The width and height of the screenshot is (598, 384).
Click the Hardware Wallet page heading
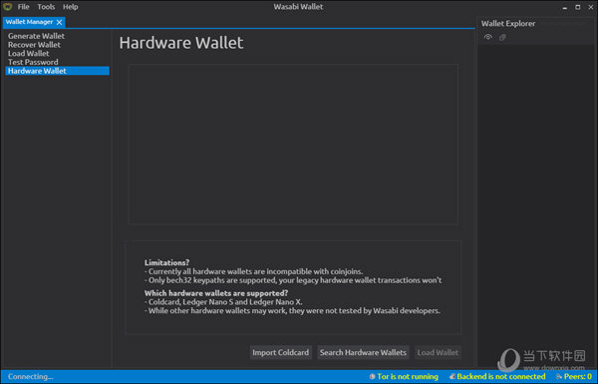coord(181,43)
